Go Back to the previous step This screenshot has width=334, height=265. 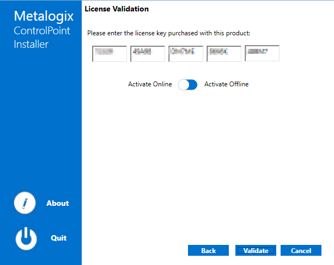(209, 250)
